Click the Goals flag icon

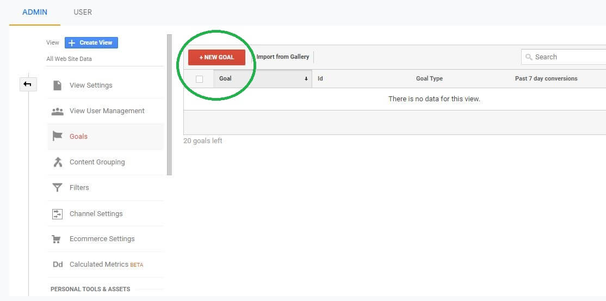point(57,137)
